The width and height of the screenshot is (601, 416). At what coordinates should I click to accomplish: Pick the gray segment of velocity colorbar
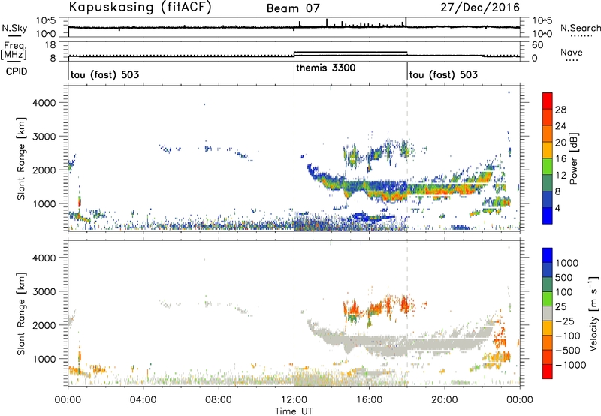(548, 313)
